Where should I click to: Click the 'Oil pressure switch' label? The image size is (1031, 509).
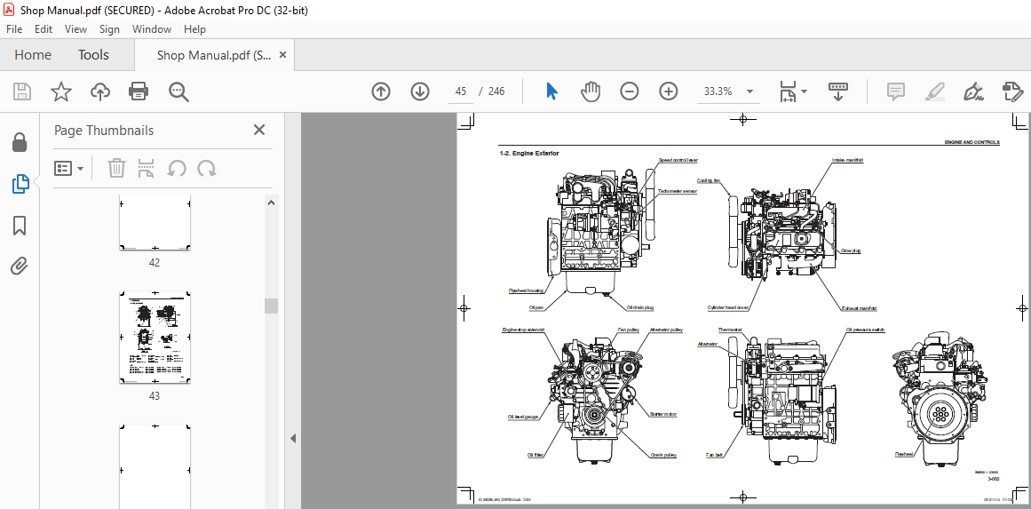[865, 330]
